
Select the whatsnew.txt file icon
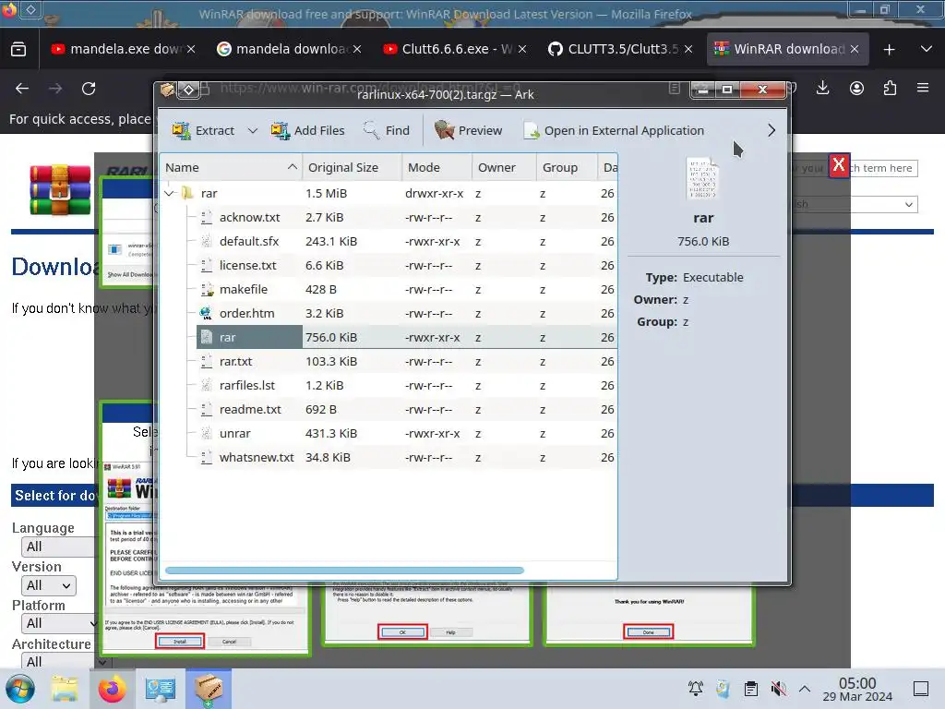(x=206, y=458)
